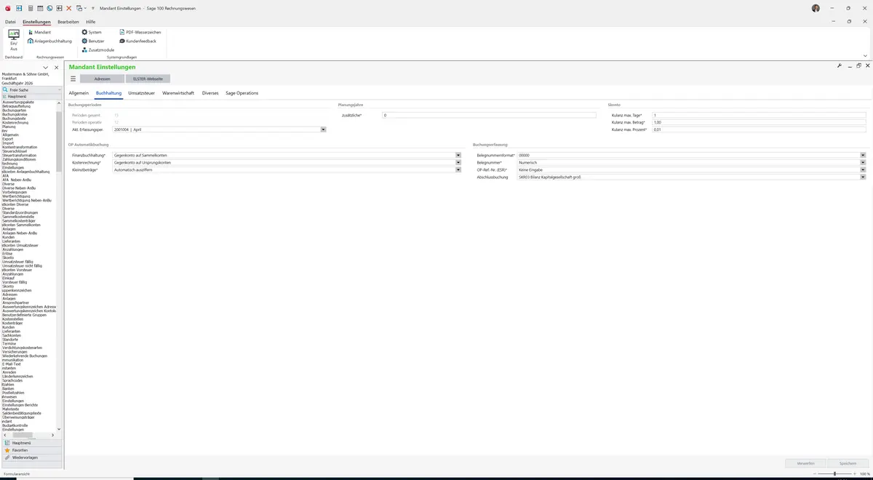Image resolution: width=873 pixels, height=480 pixels.
Task: Open the Belegnummer dropdown
Action: [864, 162]
